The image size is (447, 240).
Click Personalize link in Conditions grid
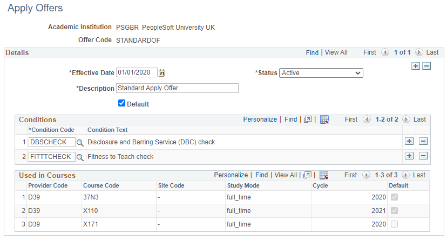point(260,119)
